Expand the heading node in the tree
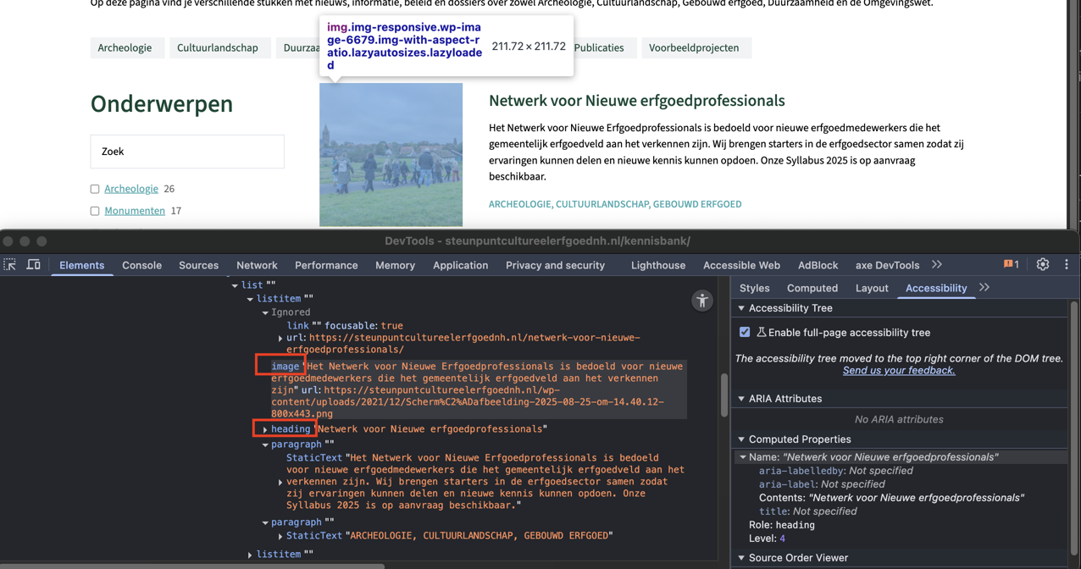 click(265, 429)
